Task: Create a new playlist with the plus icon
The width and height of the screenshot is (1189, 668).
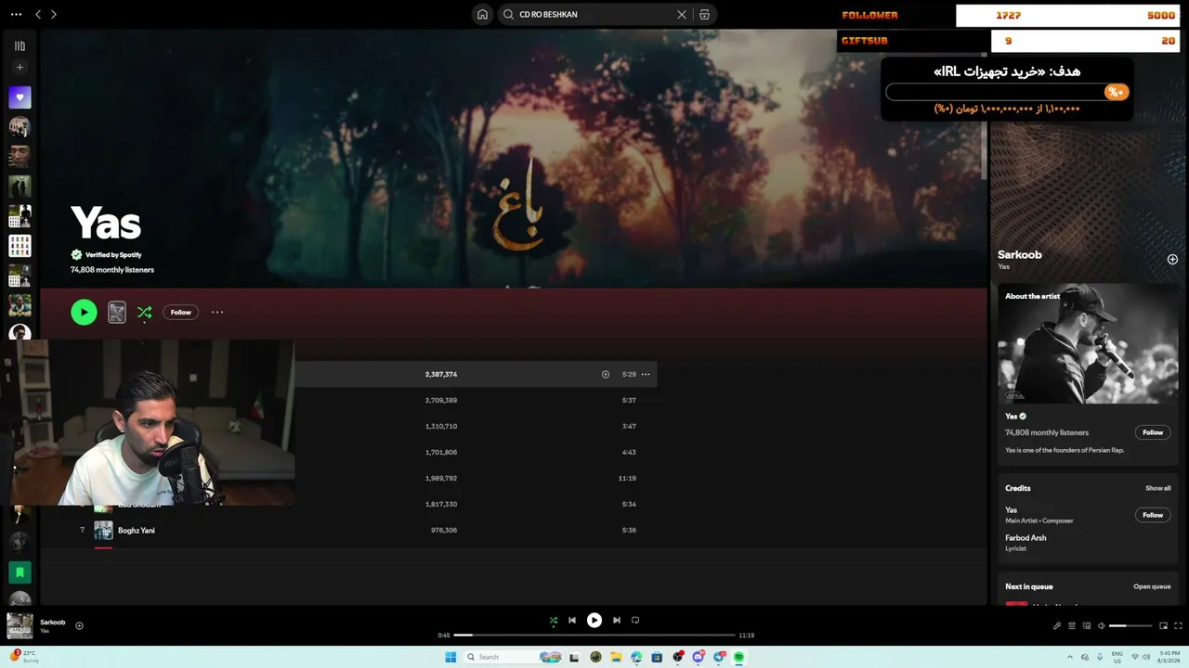Action: [20, 67]
